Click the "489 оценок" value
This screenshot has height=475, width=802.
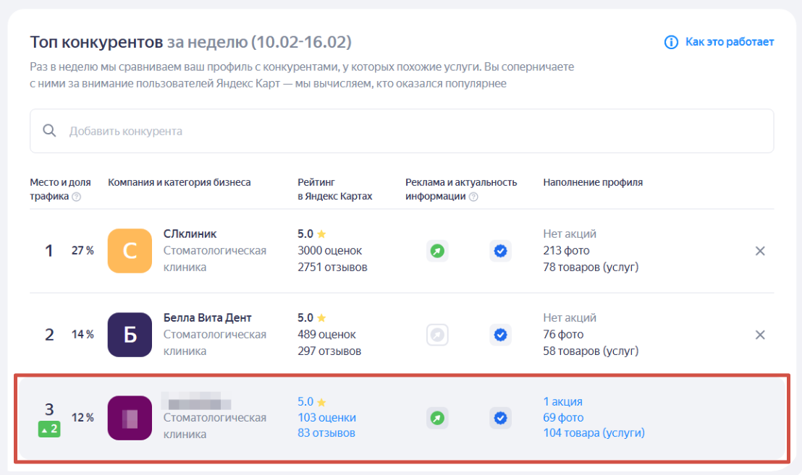[327, 334]
